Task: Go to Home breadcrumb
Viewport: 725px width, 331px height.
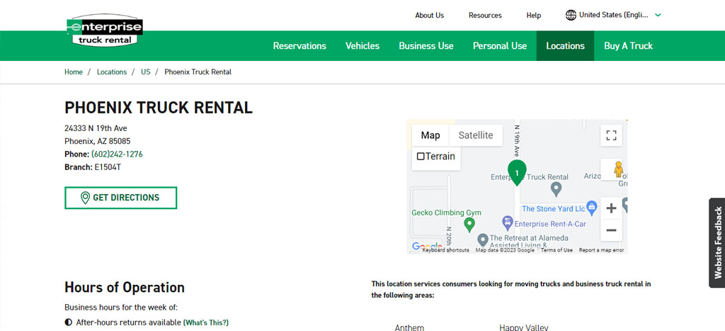Action: (74, 72)
